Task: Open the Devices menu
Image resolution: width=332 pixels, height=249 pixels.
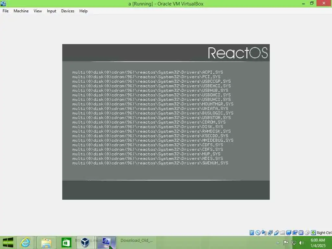Action: pos(67,11)
